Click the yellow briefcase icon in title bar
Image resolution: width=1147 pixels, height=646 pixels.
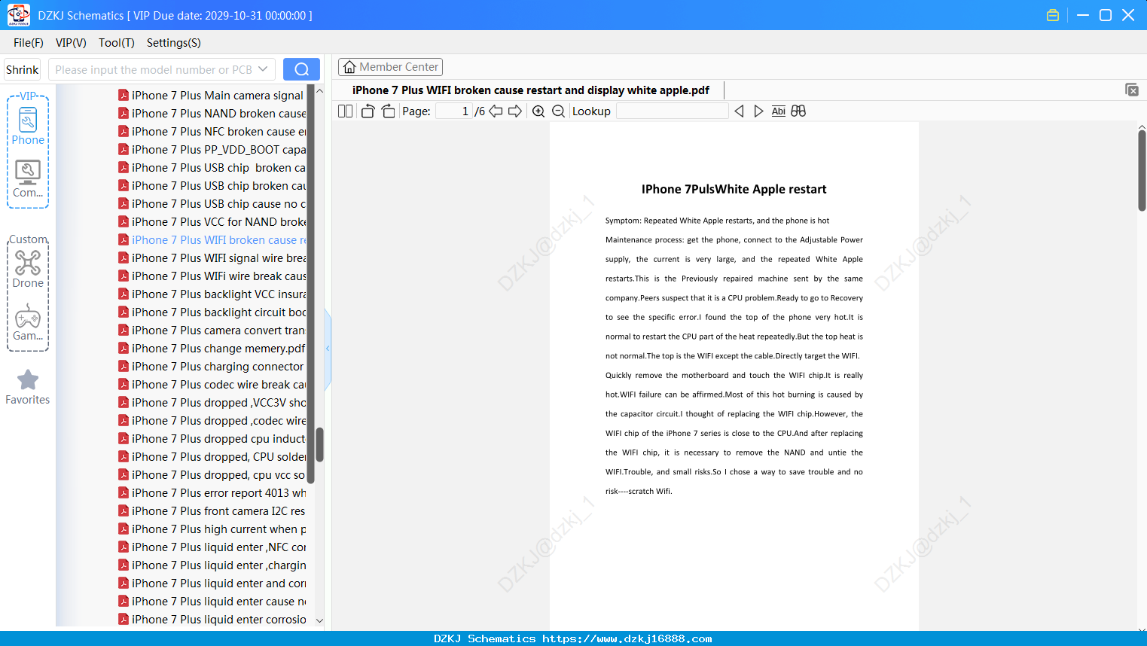1053,15
